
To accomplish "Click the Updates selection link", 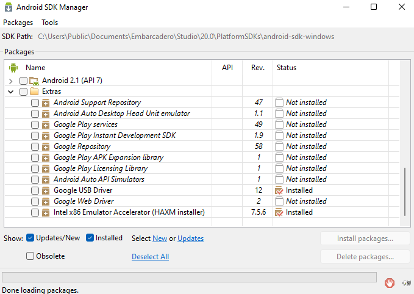I will pyautogui.click(x=190, y=238).
